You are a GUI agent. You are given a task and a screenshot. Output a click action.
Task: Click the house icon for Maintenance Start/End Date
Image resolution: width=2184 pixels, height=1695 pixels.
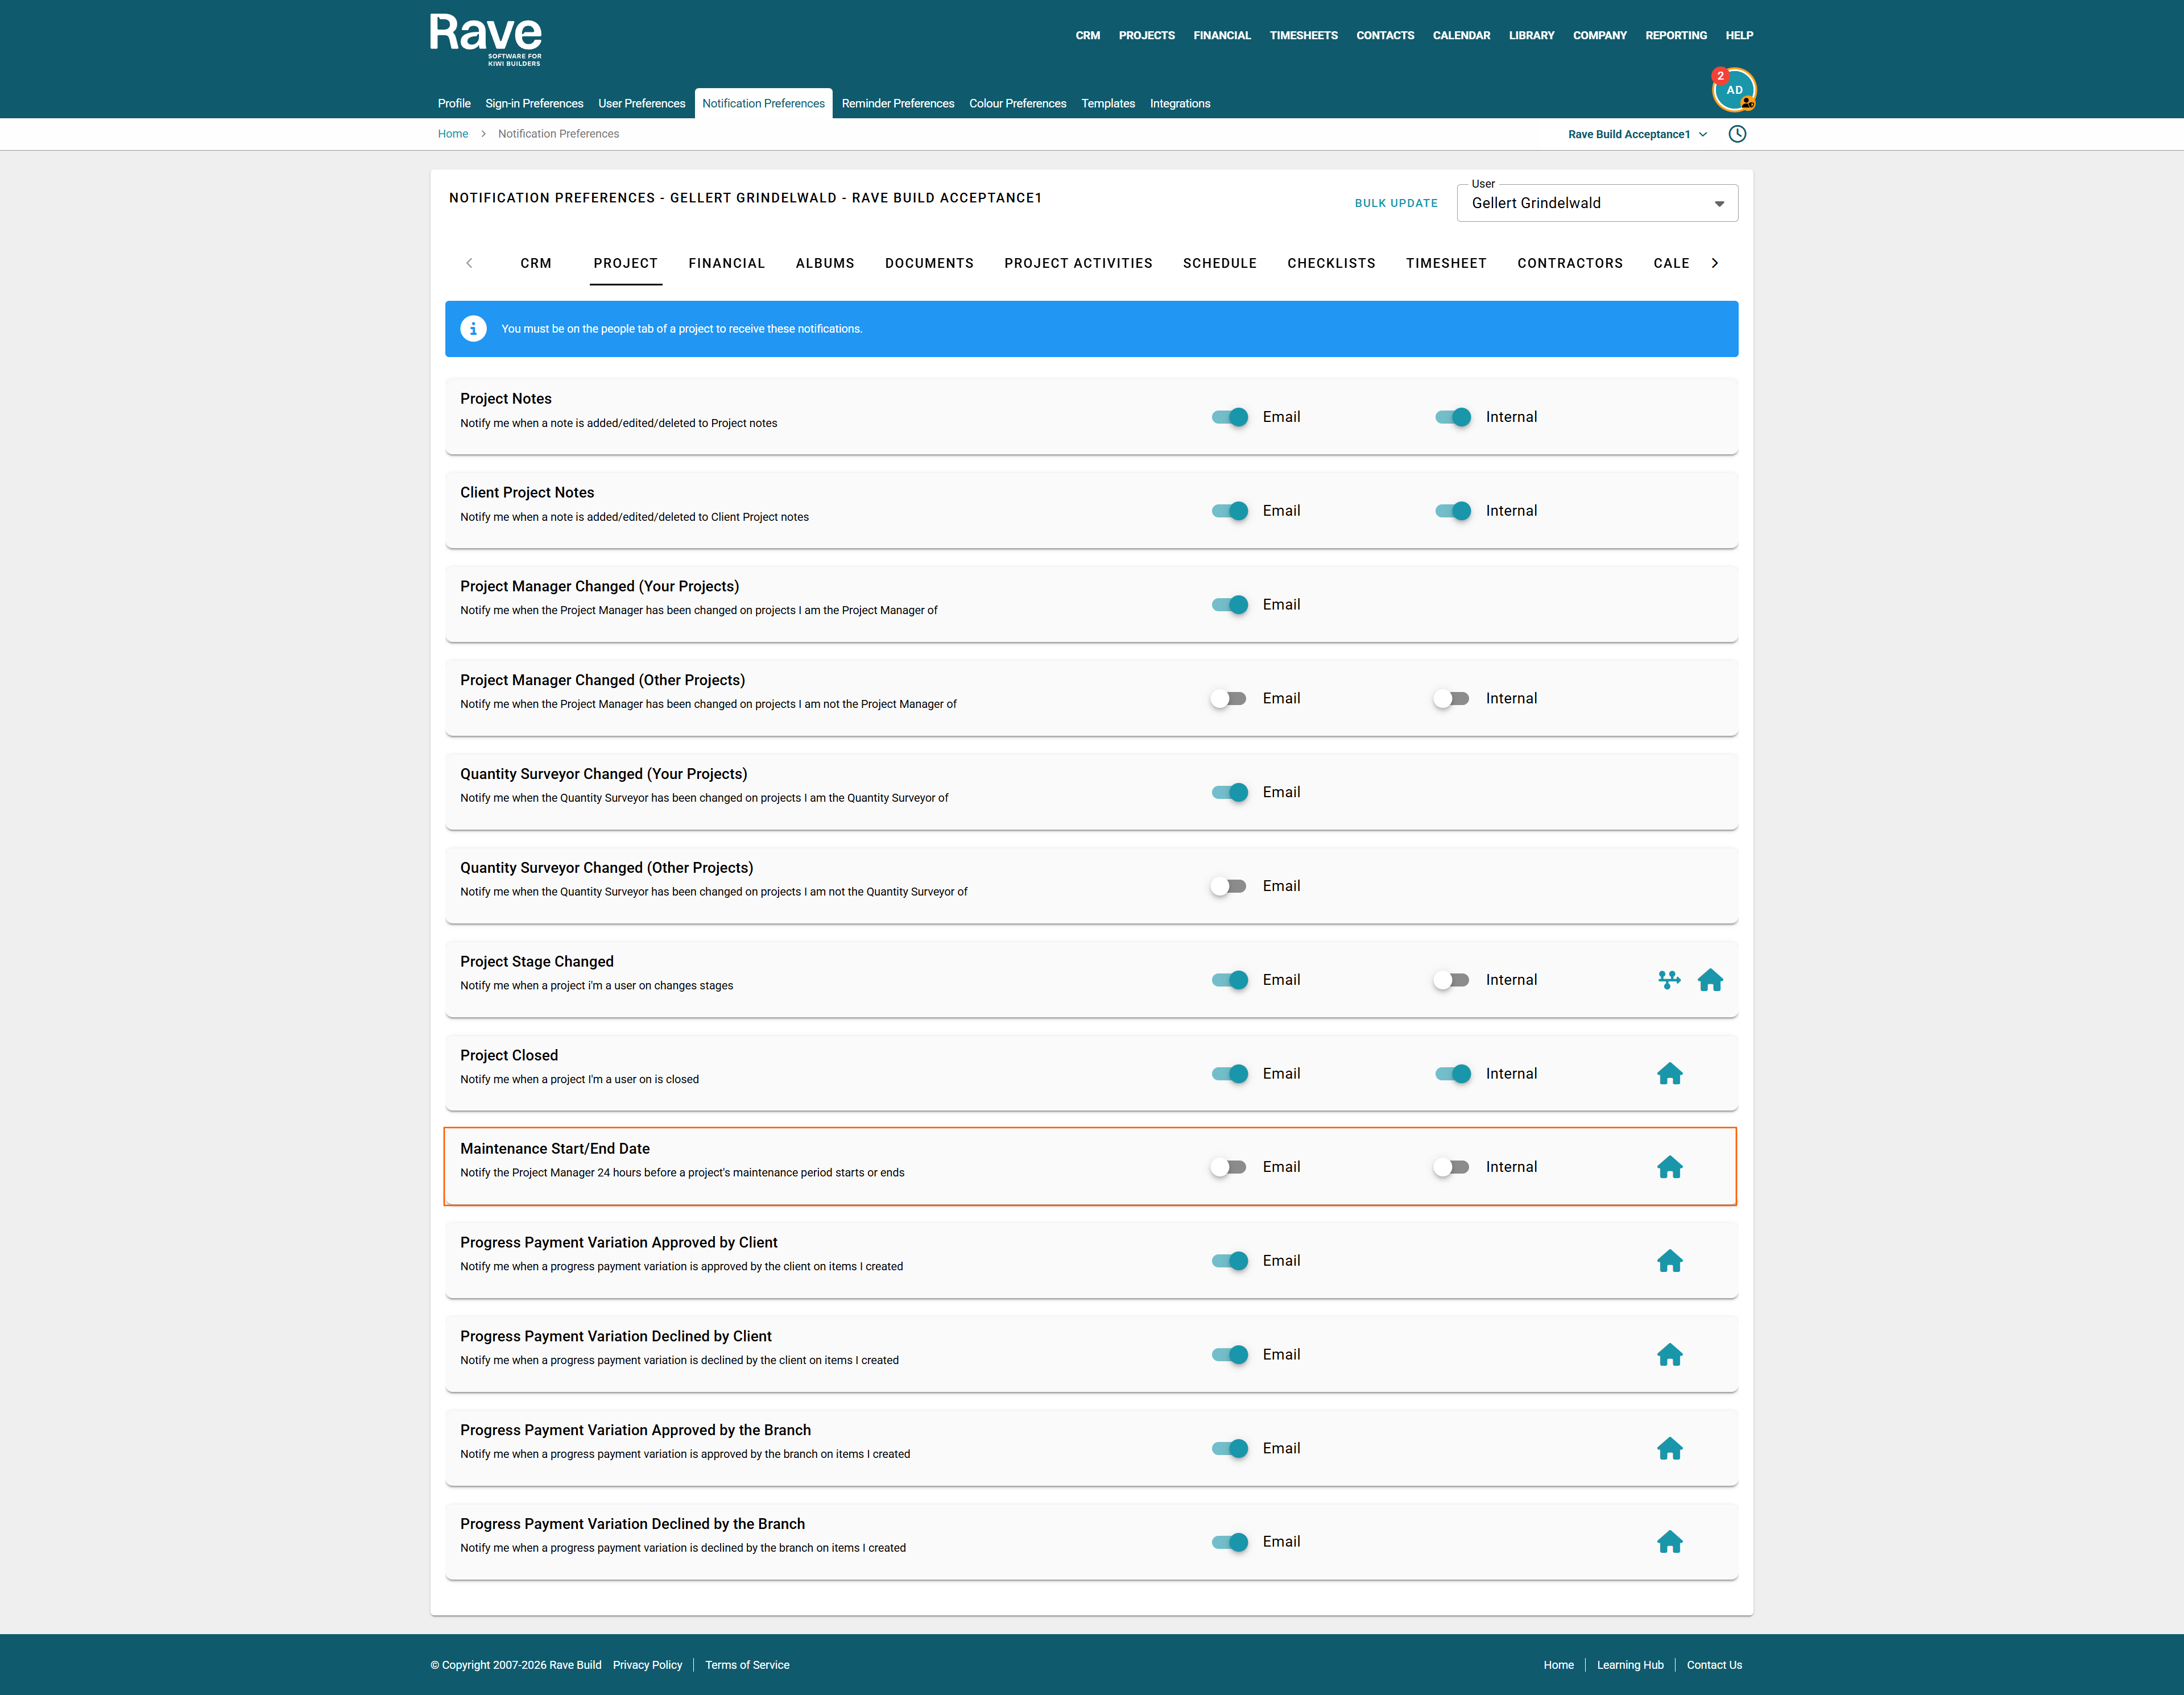coord(1669,1167)
